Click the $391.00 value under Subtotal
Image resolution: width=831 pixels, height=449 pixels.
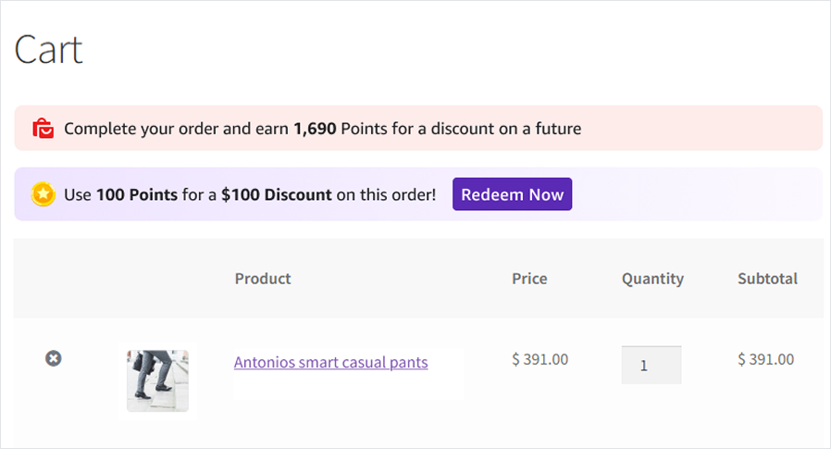[765, 359]
